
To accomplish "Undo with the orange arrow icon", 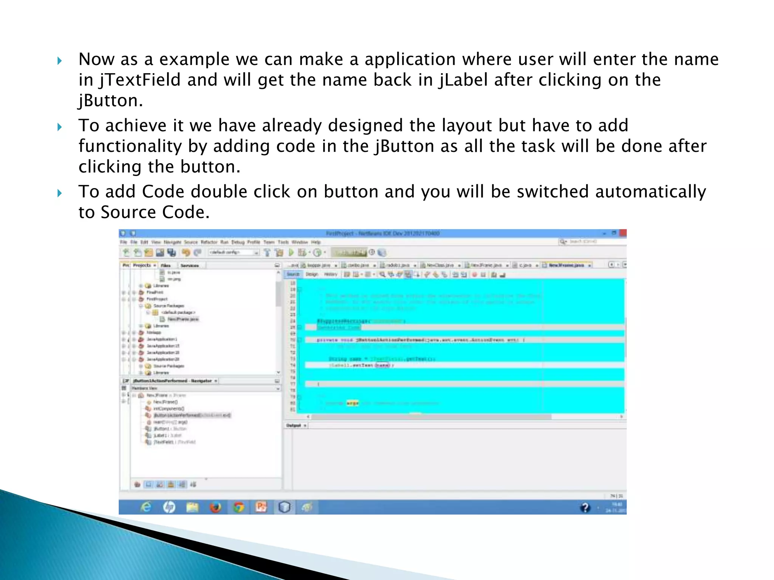I will coord(186,252).
